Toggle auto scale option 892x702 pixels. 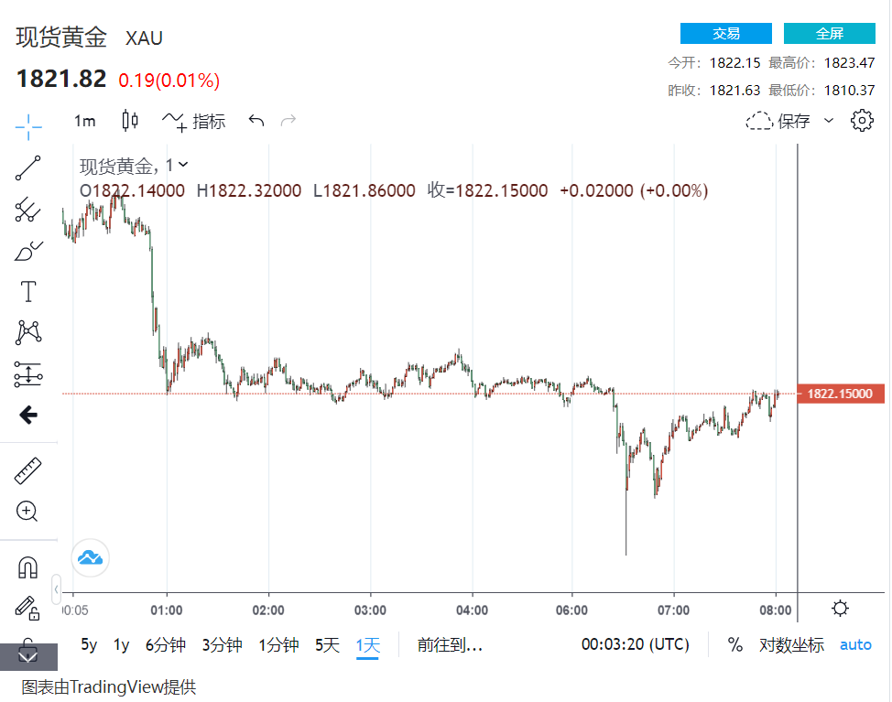[x=855, y=644]
